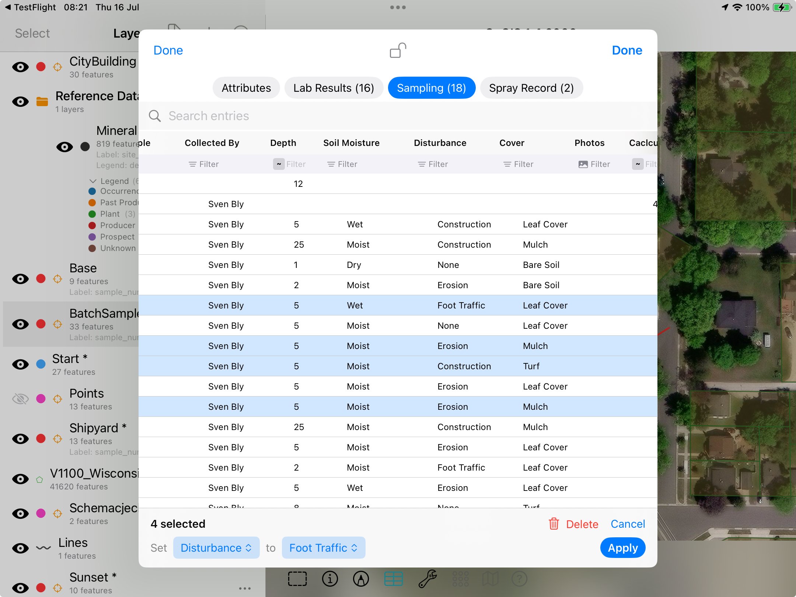Tap the trash Delete icon

point(554,524)
